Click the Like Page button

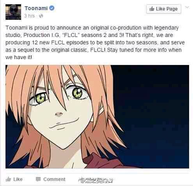[164, 9]
